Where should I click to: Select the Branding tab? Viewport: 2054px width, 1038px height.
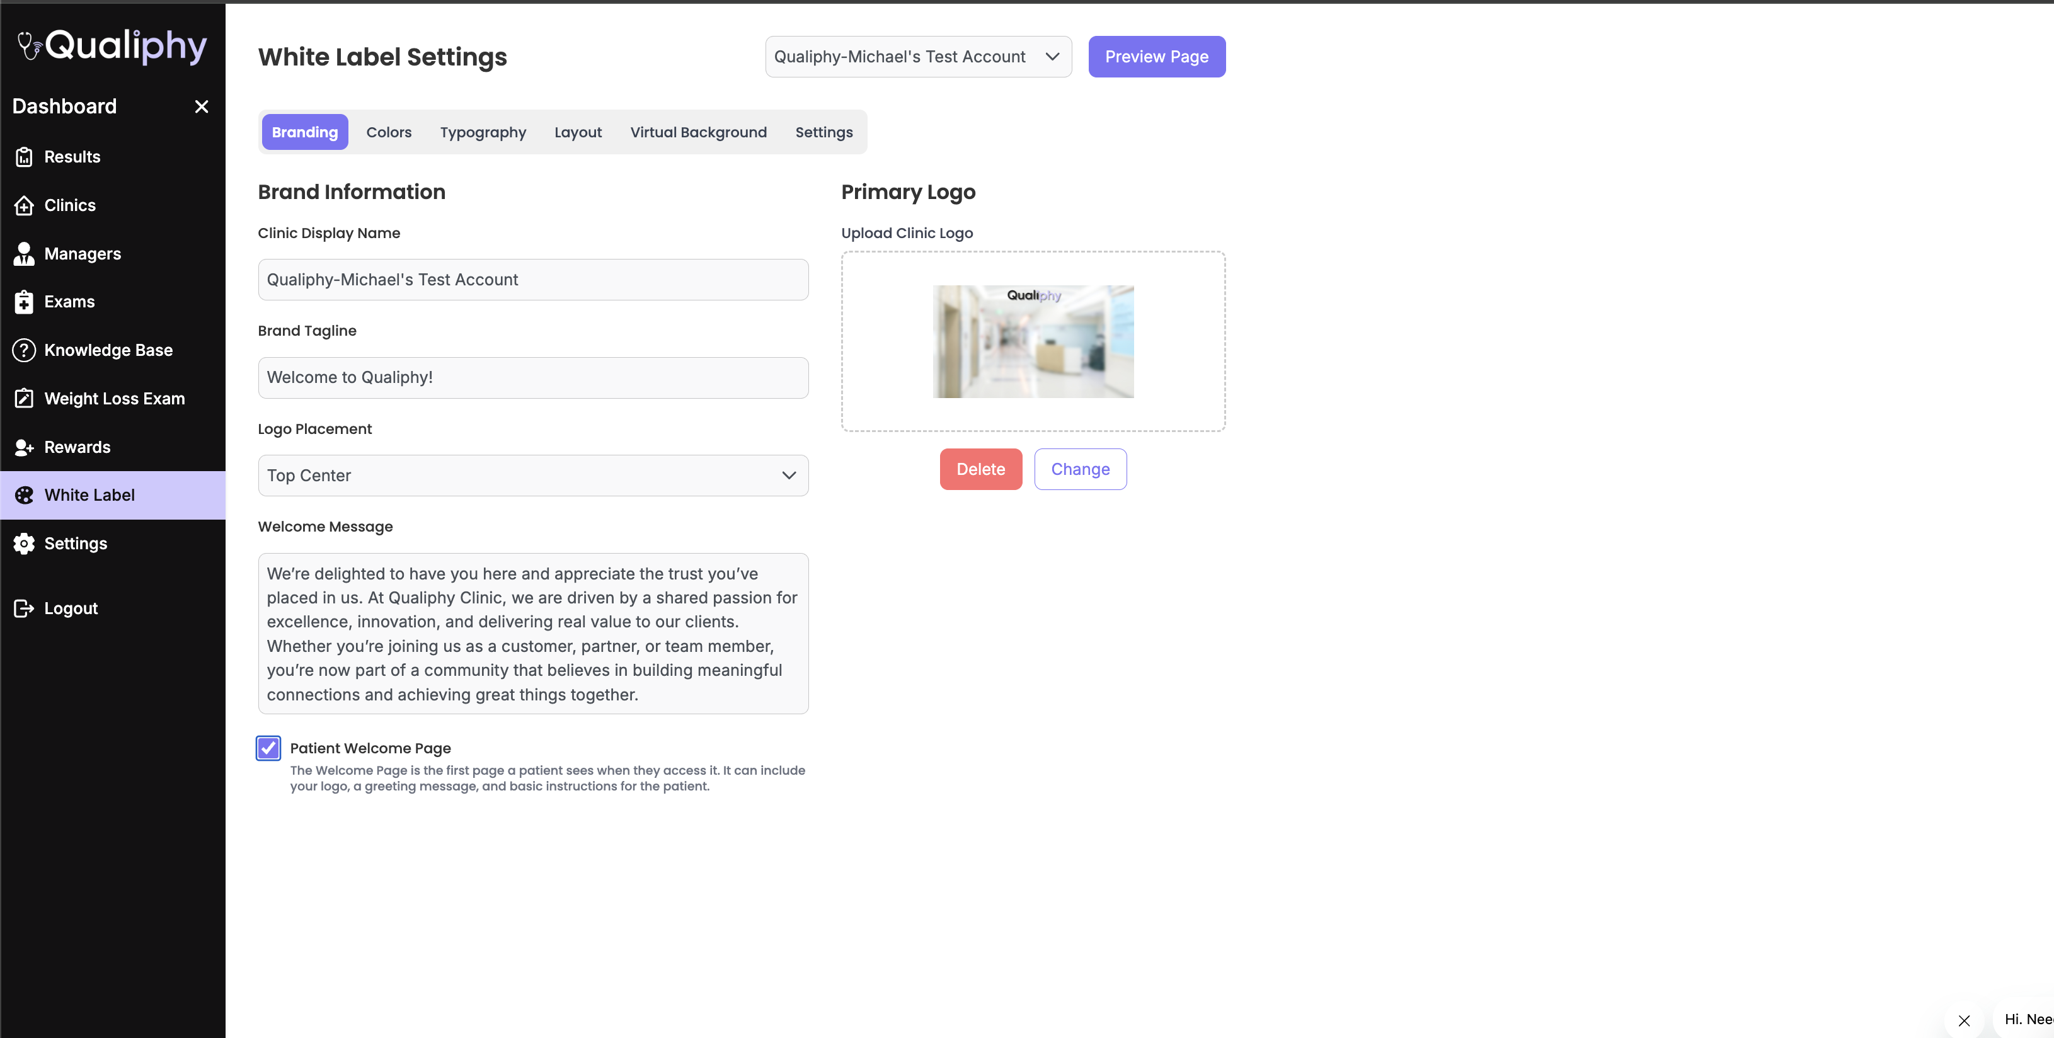click(304, 132)
